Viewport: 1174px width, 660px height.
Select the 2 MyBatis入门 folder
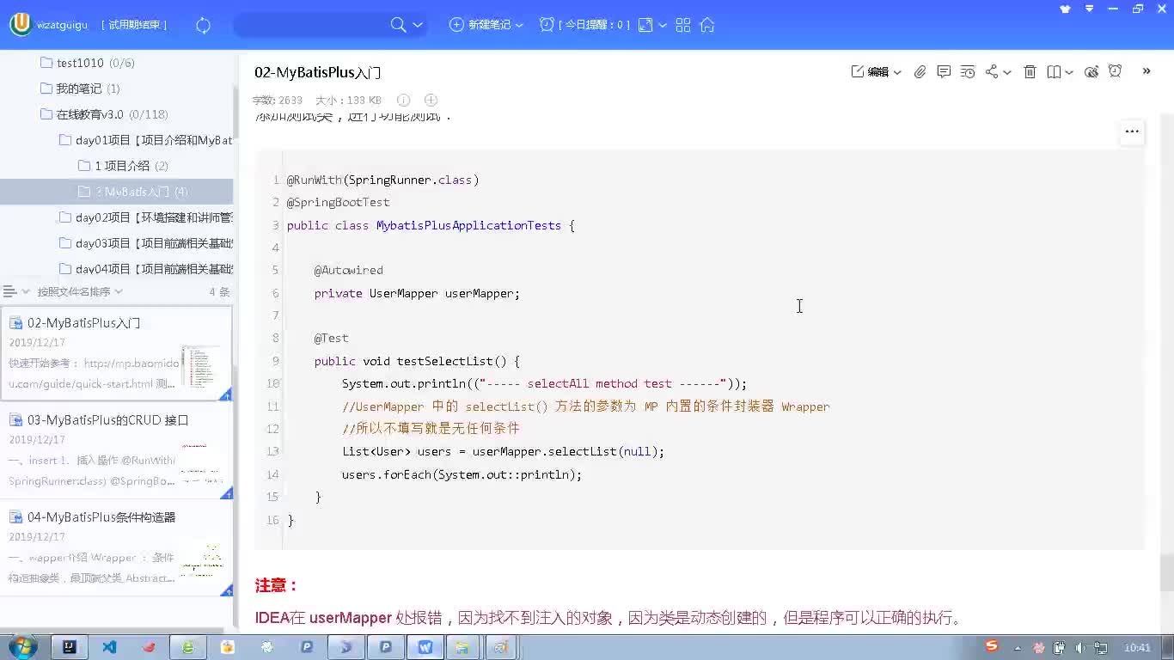click(117, 192)
